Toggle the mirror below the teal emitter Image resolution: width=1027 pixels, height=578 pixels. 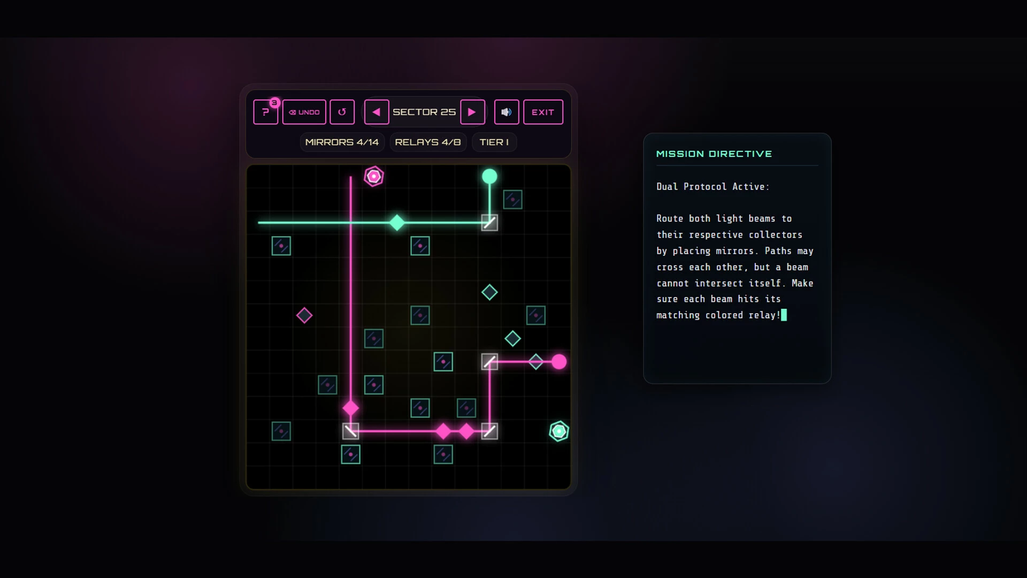pos(489,223)
